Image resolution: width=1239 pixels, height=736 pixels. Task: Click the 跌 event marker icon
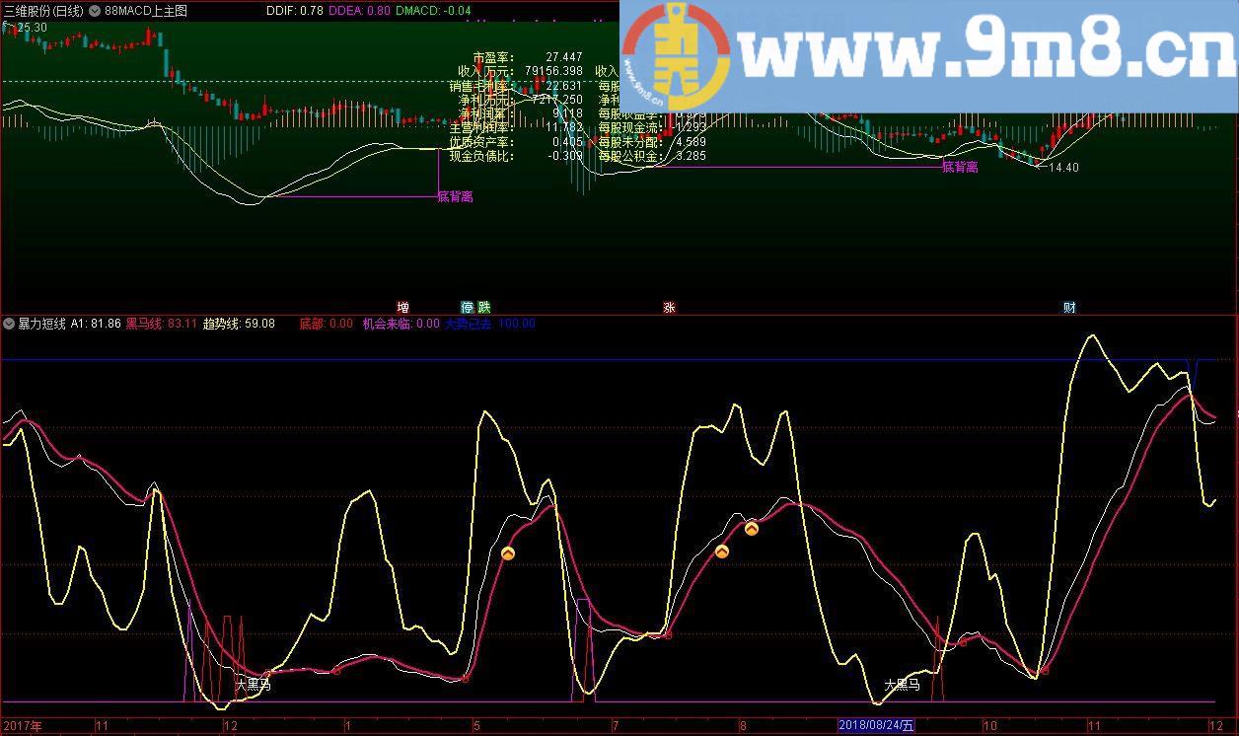483,307
